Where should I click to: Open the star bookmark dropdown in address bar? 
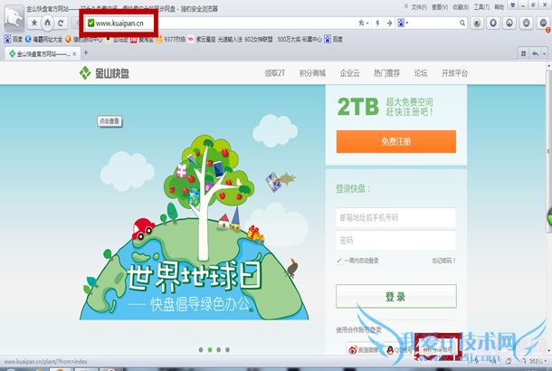pyautogui.click(x=363, y=24)
